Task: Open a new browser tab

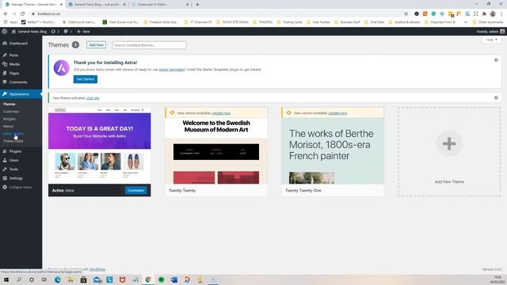Action: tap(197, 5)
